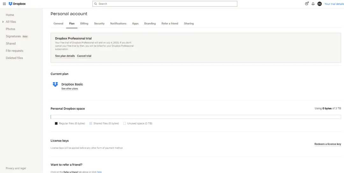Open Photos in sidebar
The width and height of the screenshot is (344, 173).
coord(11,29)
